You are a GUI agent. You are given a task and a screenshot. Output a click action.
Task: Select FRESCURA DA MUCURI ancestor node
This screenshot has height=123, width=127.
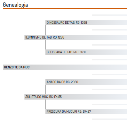[86, 111]
